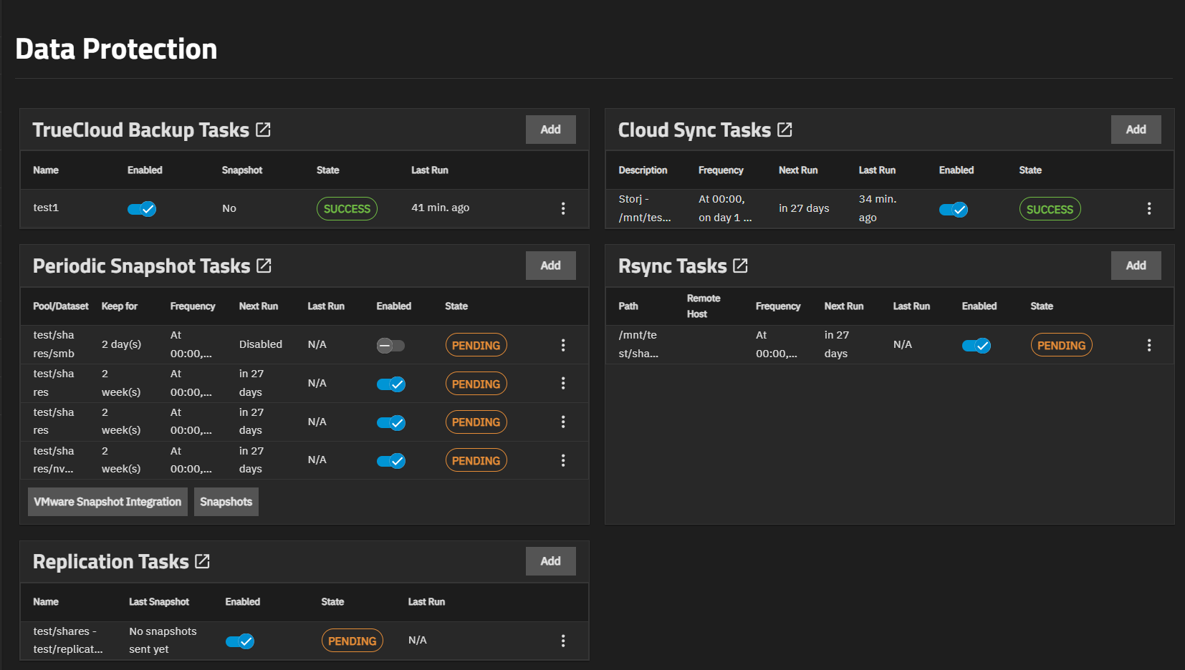Click the Snapshots button
Image resolution: width=1185 pixels, height=670 pixels.
tap(226, 502)
